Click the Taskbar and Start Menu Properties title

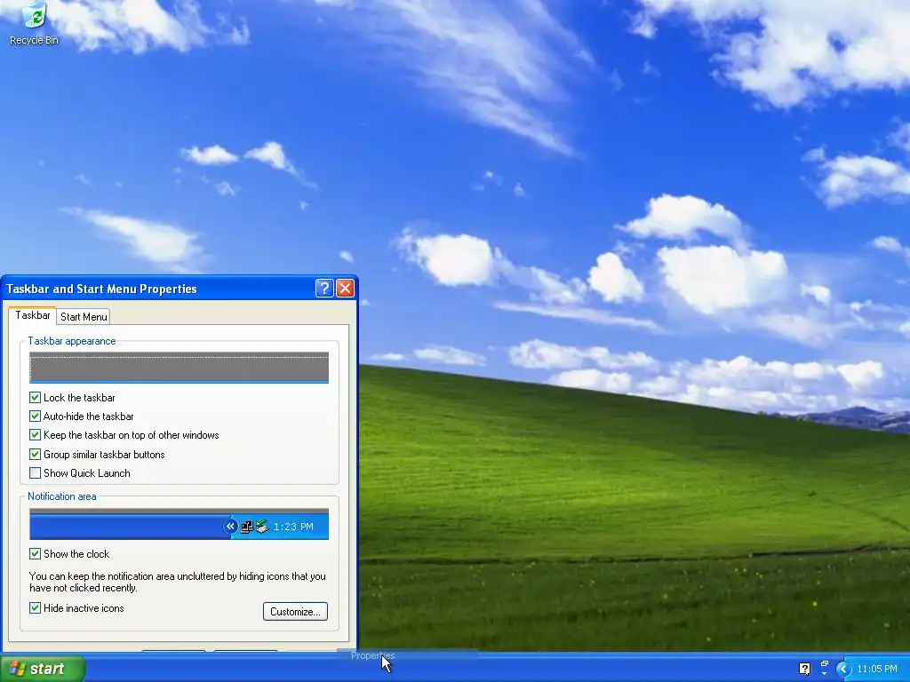coord(101,289)
